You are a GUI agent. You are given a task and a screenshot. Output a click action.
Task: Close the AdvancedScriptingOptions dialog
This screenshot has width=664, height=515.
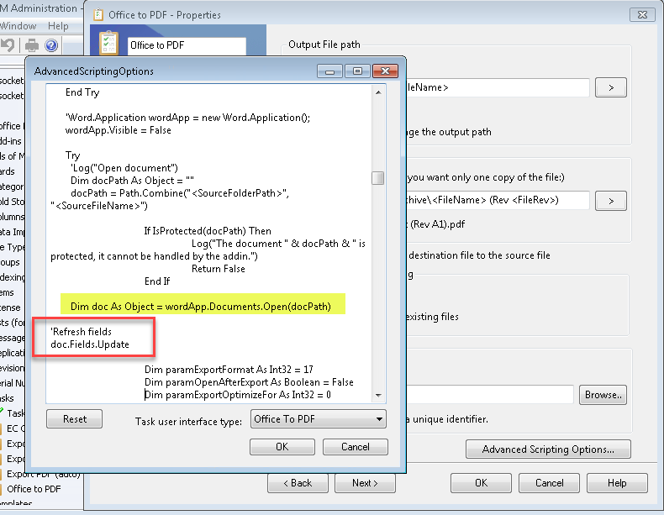[385, 71]
